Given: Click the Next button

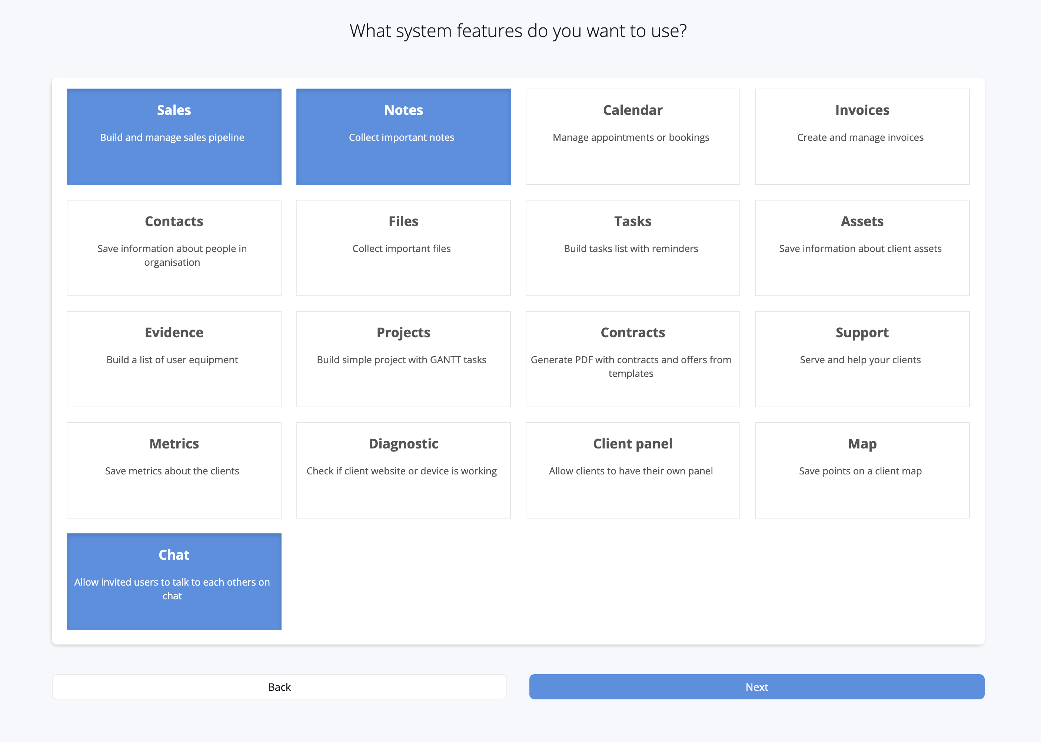Looking at the screenshot, I should (x=756, y=687).
